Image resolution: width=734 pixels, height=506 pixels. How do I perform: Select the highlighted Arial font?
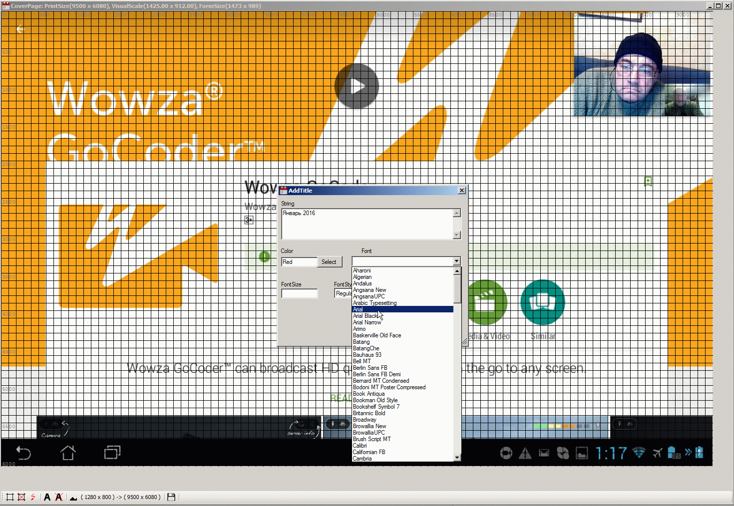click(x=403, y=309)
